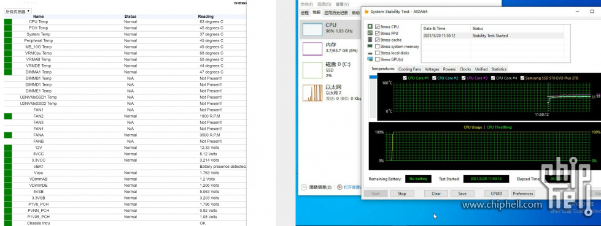The image size is (601, 226).
Task: Click the green status square for 12V
Action: [7, 148]
